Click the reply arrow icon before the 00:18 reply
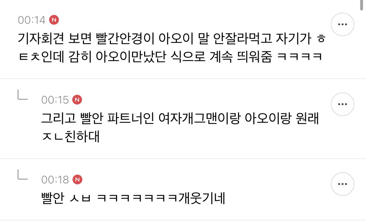This screenshot has height=222, width=366. [x=23, y=175]
